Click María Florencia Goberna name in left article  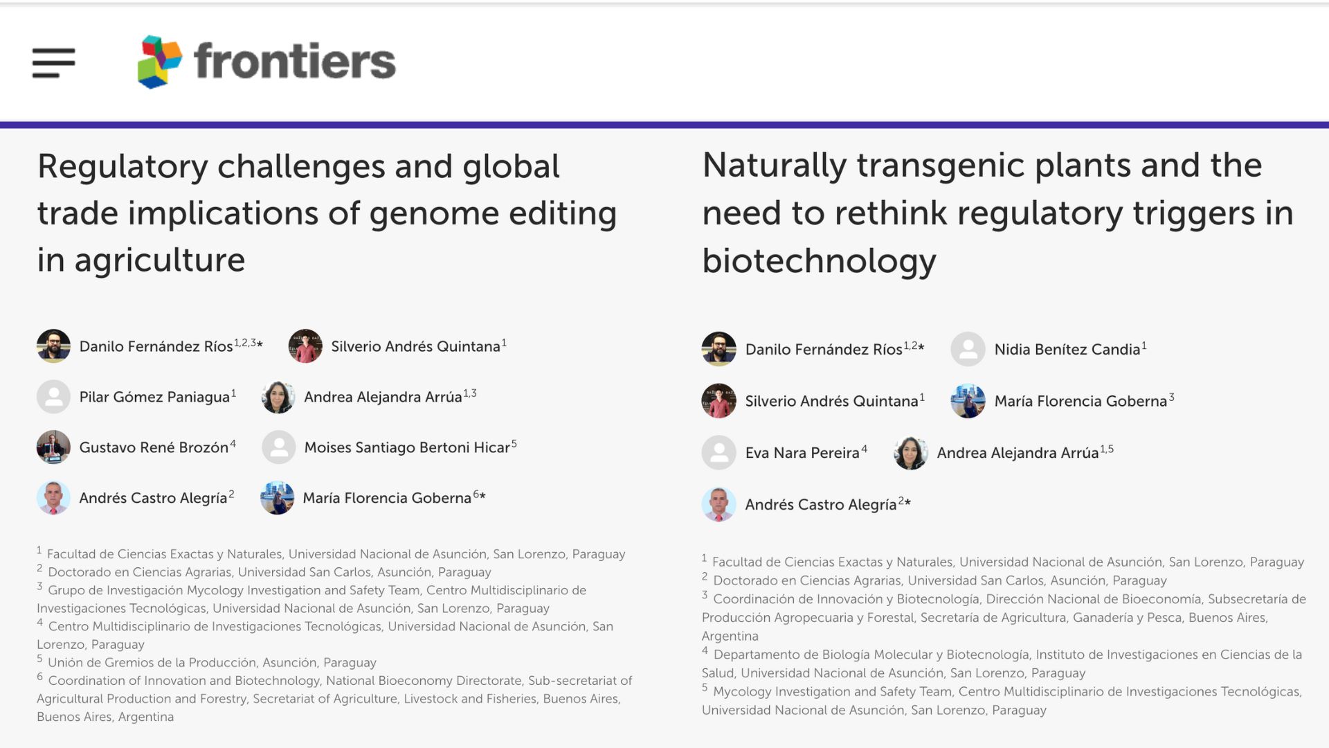387,498
